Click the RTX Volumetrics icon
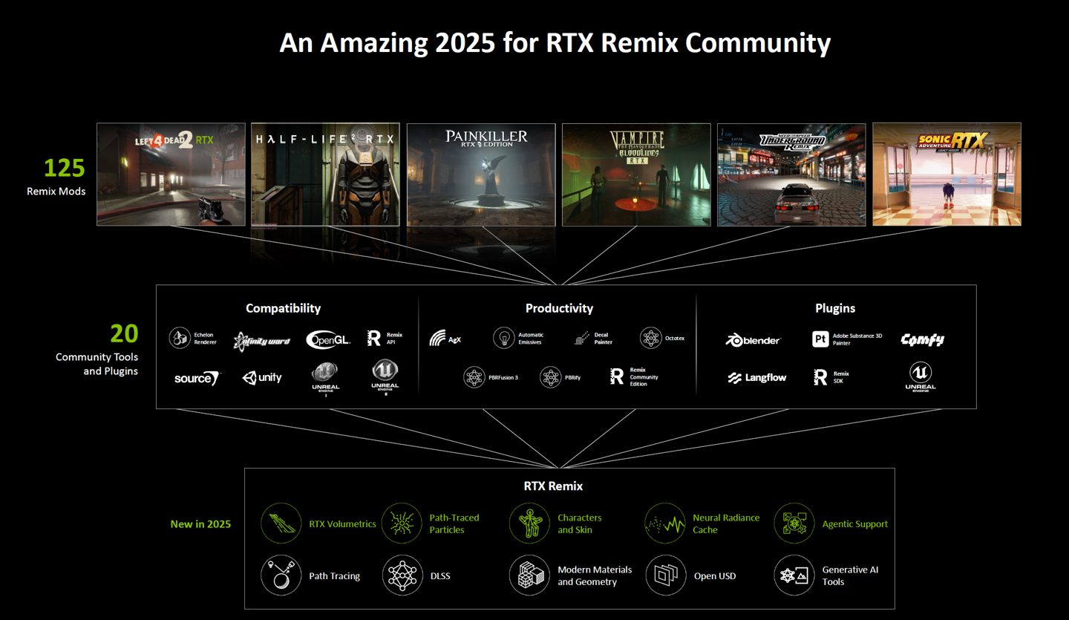This screenshot has width=1069, height=620. [281, 523]
